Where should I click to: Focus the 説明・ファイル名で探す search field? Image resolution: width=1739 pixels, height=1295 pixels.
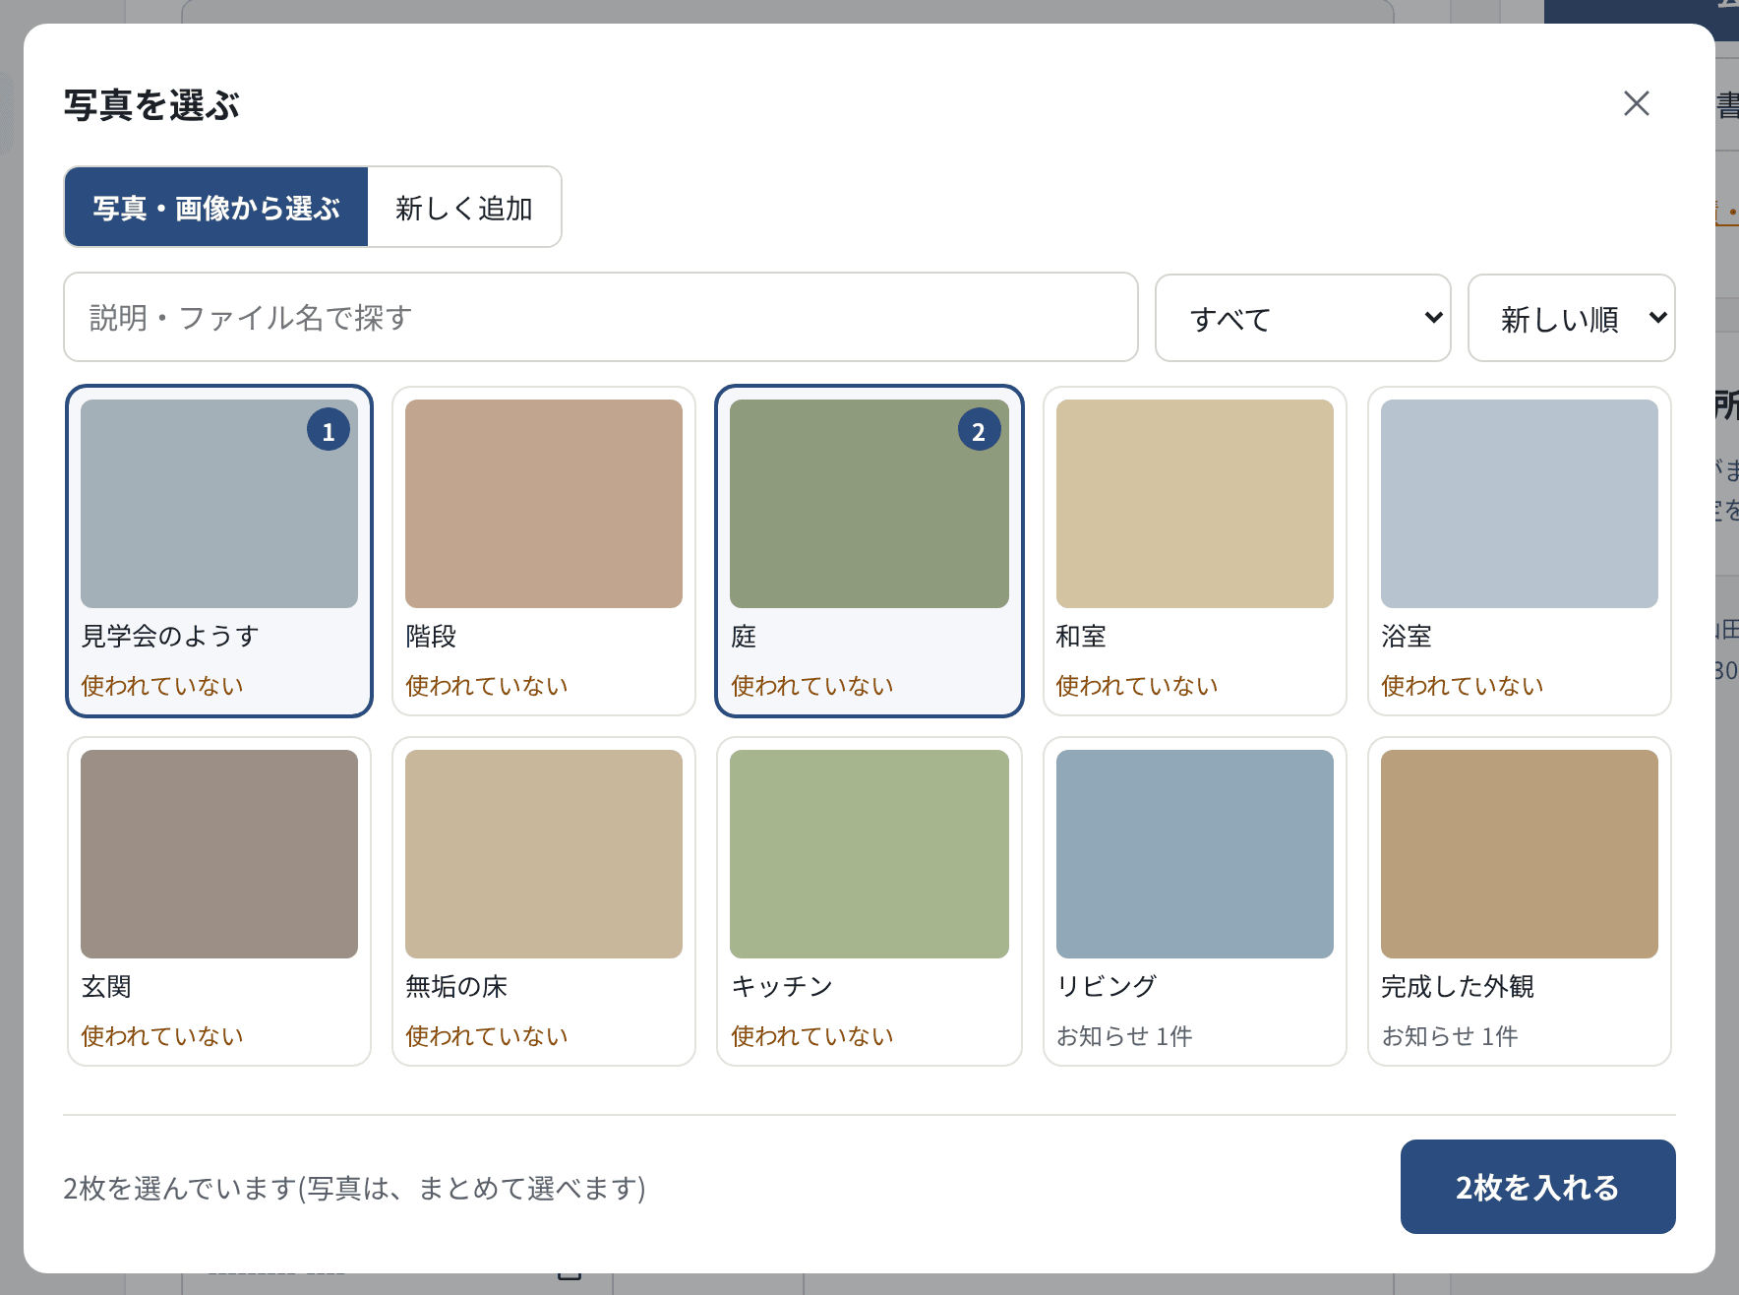click(x=601, y=317)
